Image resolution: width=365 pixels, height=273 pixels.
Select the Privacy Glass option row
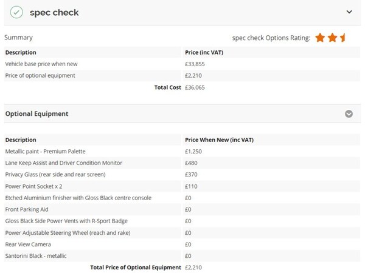pyautogui.click(x=55, y=174)
